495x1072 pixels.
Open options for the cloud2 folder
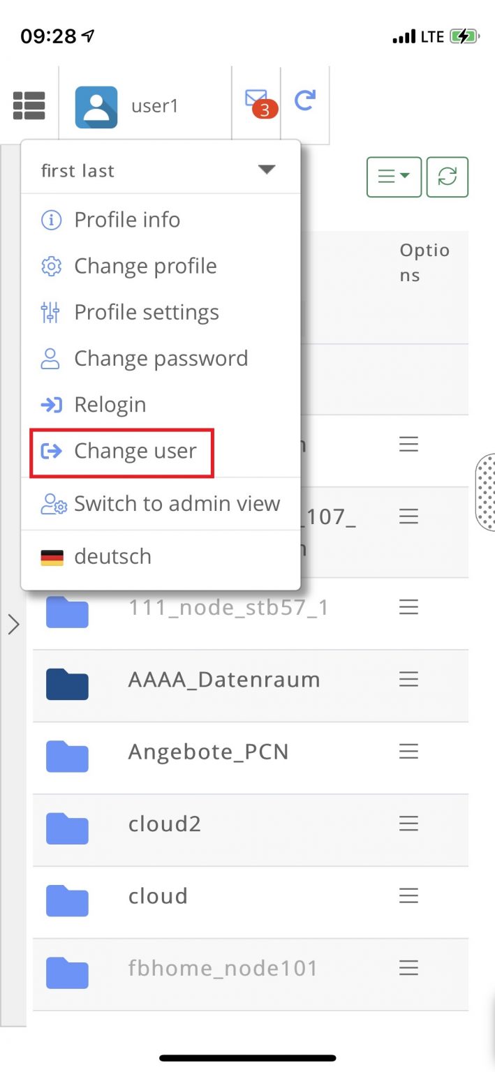point(408,824)
